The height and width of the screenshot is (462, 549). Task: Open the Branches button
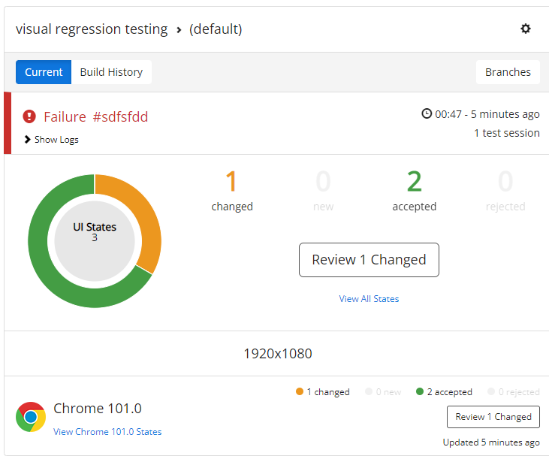pyautogui.click(x=508, y=72)
